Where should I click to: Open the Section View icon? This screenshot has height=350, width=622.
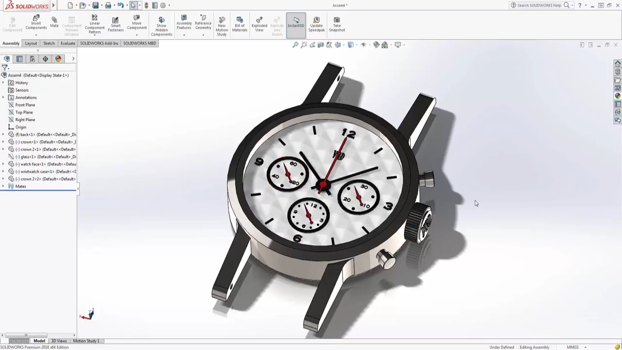tap(321, 45)
